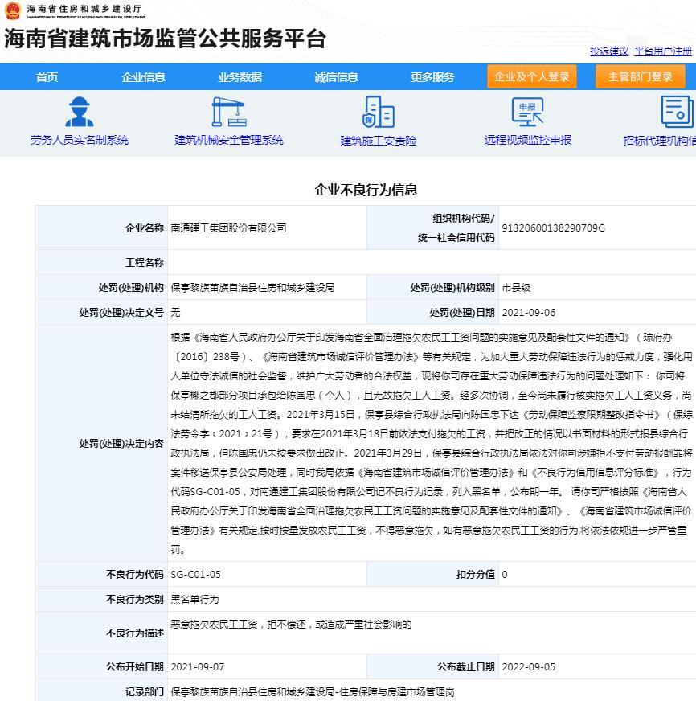Click the 不良行为类别 label
The height and width of the screenshot is (701, 696).
[135, 599]
